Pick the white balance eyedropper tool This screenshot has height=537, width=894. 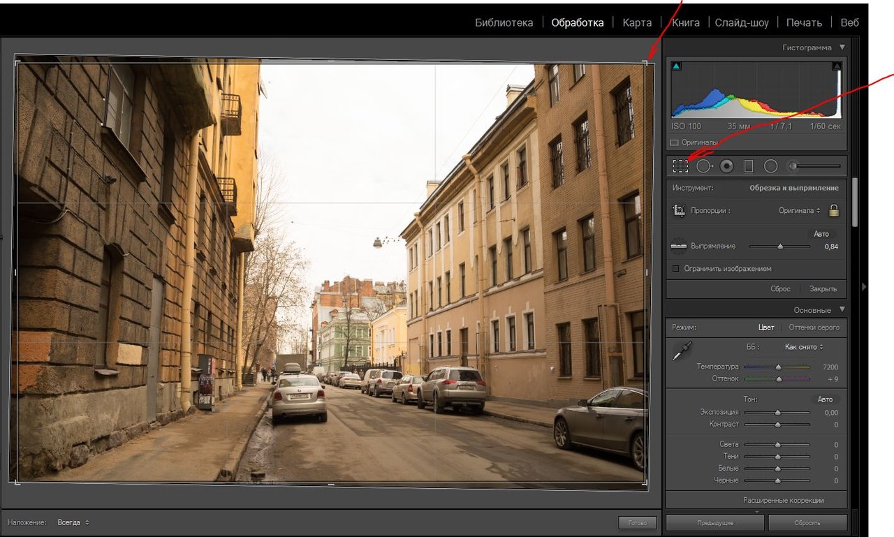681,351
